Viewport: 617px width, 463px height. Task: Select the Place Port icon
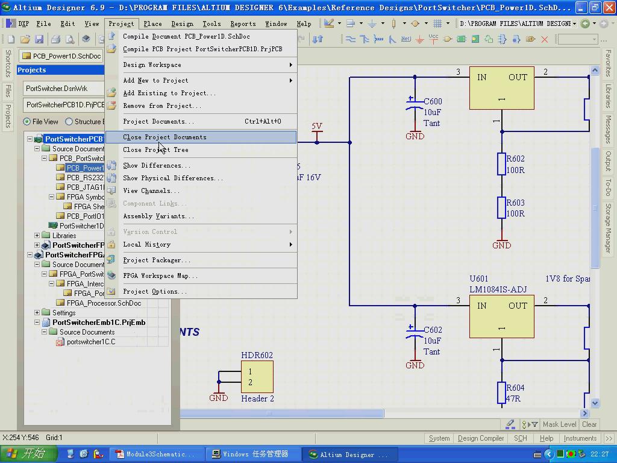tap(530, 39)
